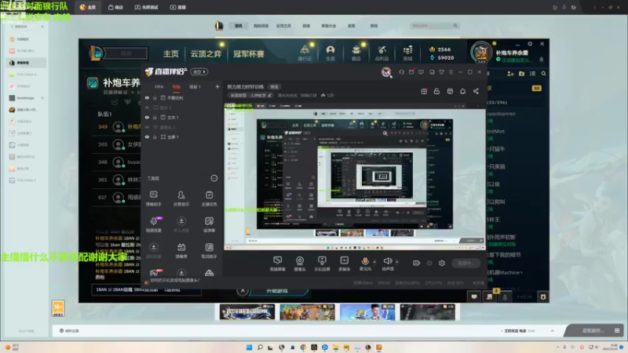Image resolution: width=628 pixels, height=353 pixels.
Task: Collapse the 工具箱 toolbox panel
Action: (214, 178)
